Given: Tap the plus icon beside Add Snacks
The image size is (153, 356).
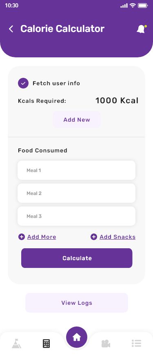Looking at the screenshot, I should coord(94,237).
